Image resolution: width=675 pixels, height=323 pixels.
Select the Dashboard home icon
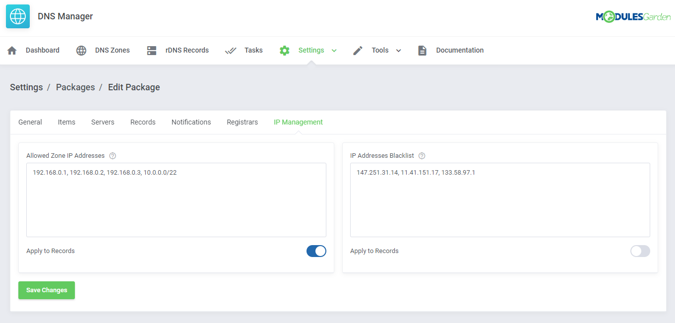tap(12, 50)
